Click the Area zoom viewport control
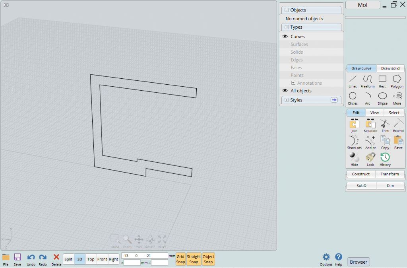Image resolution: width=407 pixels, height=268 pixels. (115, 241)
